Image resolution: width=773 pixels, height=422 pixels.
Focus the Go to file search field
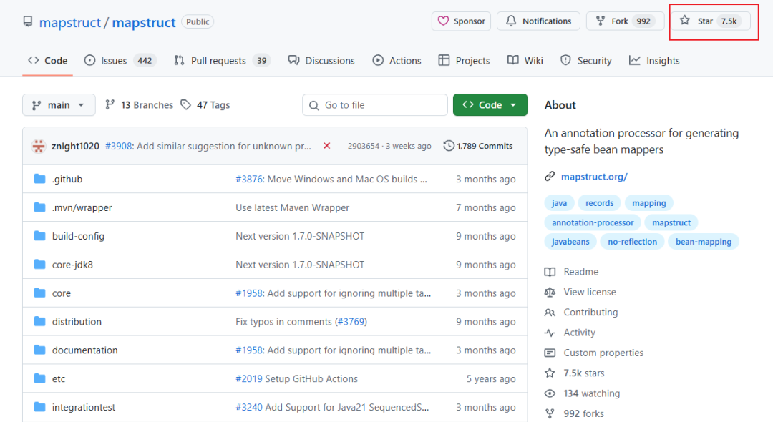[x=374, y=105]
